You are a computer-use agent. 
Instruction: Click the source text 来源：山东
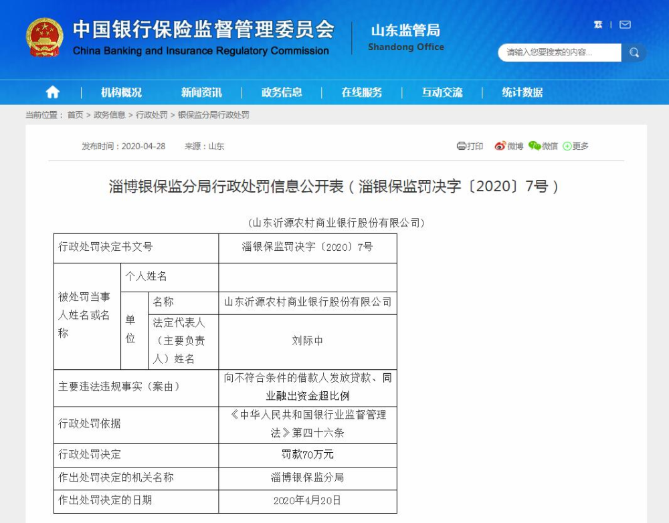pyautogui.click(x=204, y=146)
